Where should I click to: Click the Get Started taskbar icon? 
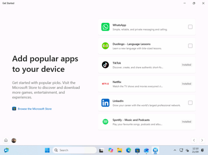[x=155, y=150]
